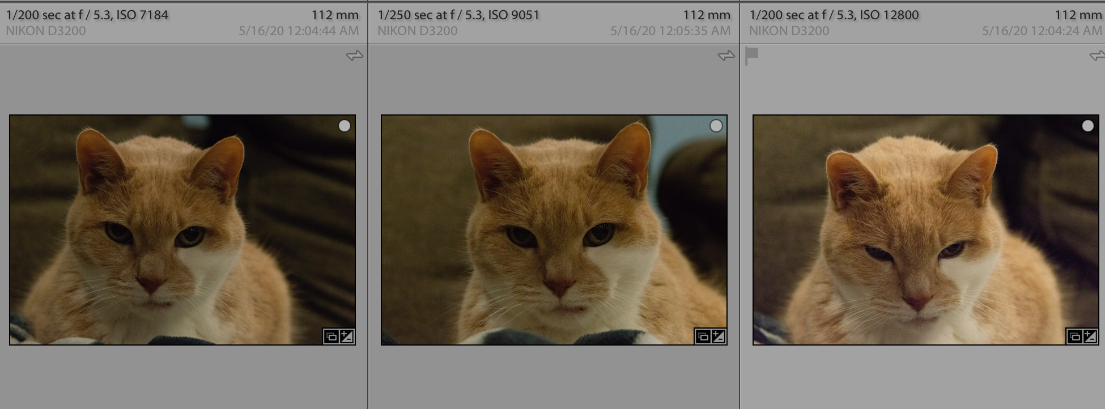Toggle the Quick Collection circle on the ISO 7184 photo

point(344,126)
